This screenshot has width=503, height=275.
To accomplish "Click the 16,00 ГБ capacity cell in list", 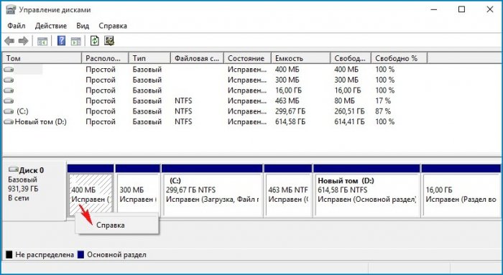I will click(288, 90).
